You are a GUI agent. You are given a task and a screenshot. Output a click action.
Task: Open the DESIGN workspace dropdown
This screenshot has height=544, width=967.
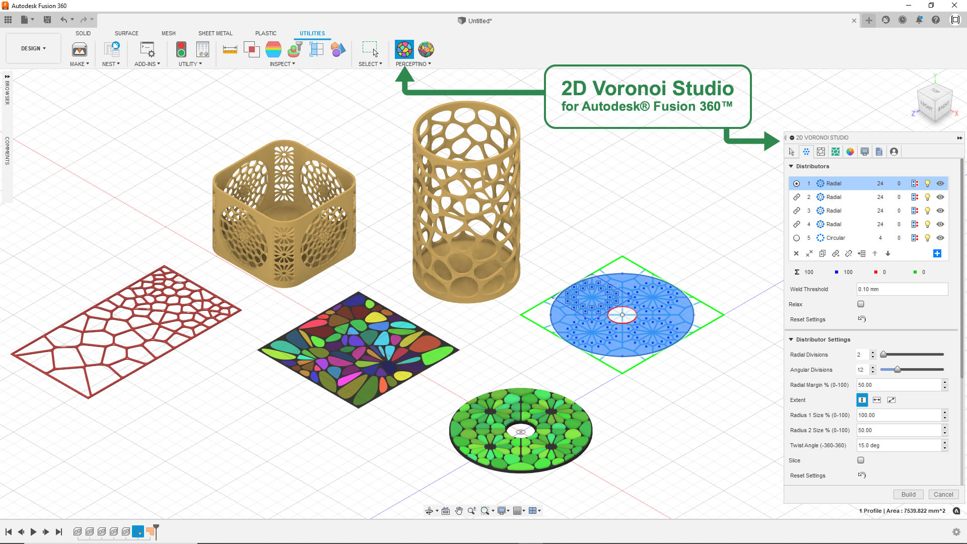(x=33, y=48)
